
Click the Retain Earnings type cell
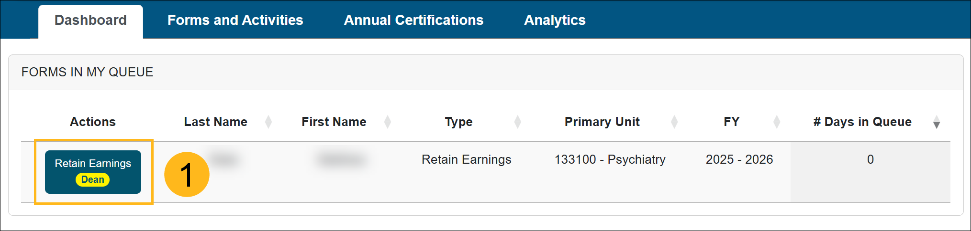(466, 159)
